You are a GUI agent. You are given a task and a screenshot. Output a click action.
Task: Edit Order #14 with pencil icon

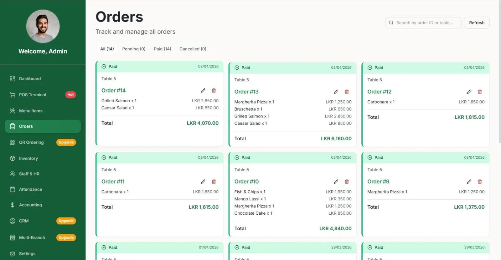[203, 91]
